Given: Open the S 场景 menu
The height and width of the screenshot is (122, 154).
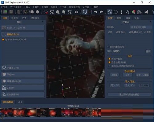Looking at the screenshot, I should (x=54, y=7).
